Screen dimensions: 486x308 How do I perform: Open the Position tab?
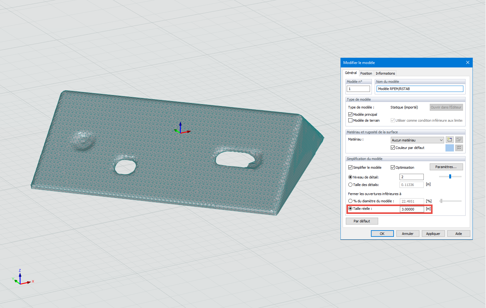[366, 73]
